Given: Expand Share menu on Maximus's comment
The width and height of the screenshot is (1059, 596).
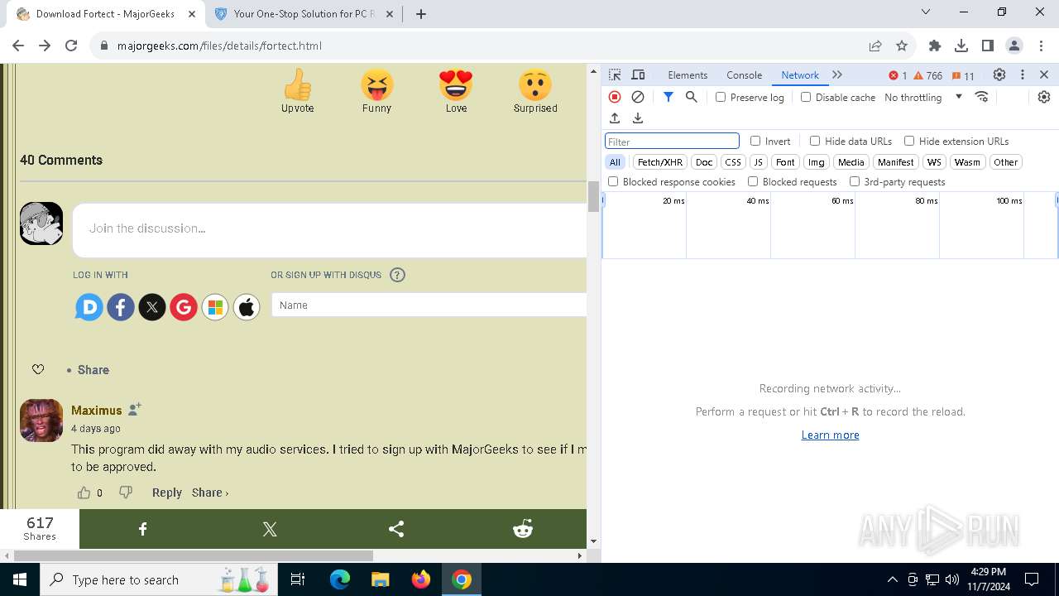Looking at the screenshot, I should point(210,493).
